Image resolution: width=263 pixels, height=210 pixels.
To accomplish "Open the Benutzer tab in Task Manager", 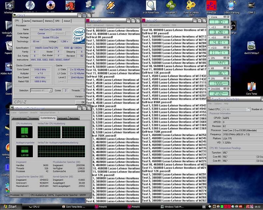I will [74, 118].
